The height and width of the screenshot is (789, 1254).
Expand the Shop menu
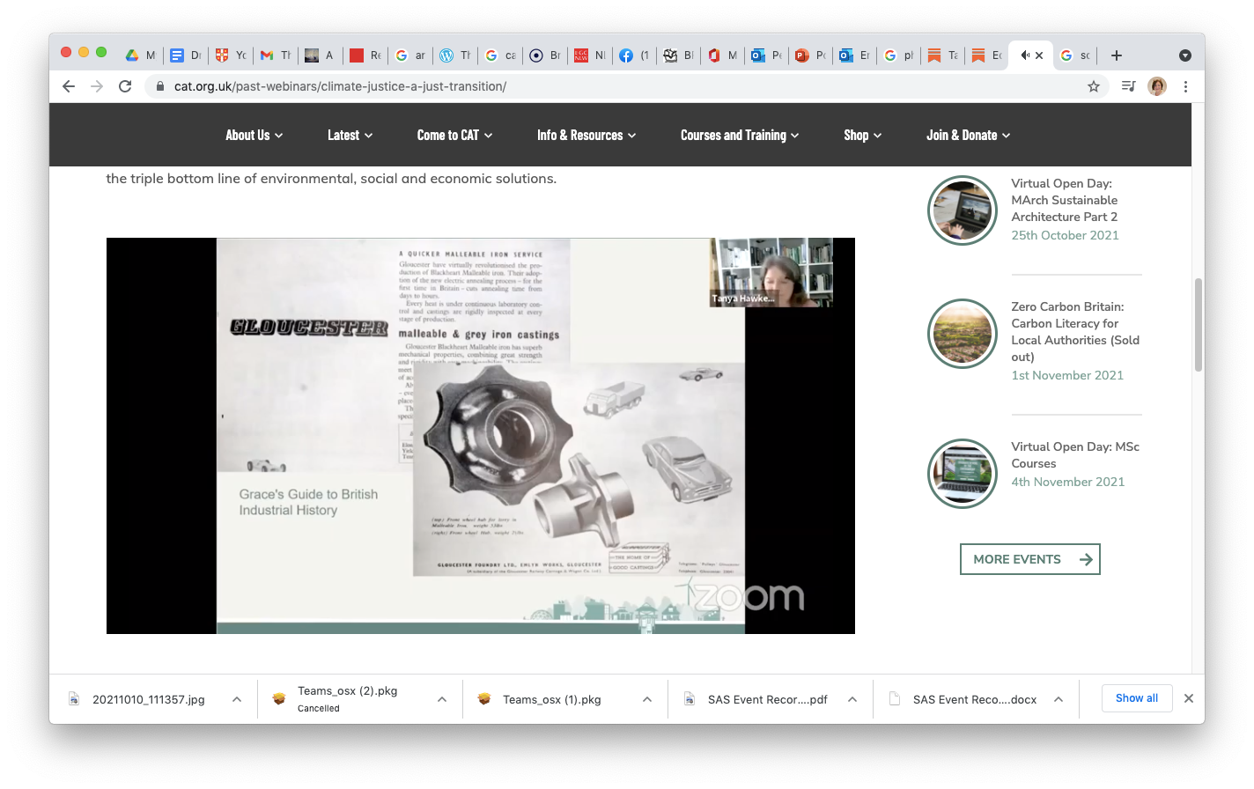click(x=862, y=135)
